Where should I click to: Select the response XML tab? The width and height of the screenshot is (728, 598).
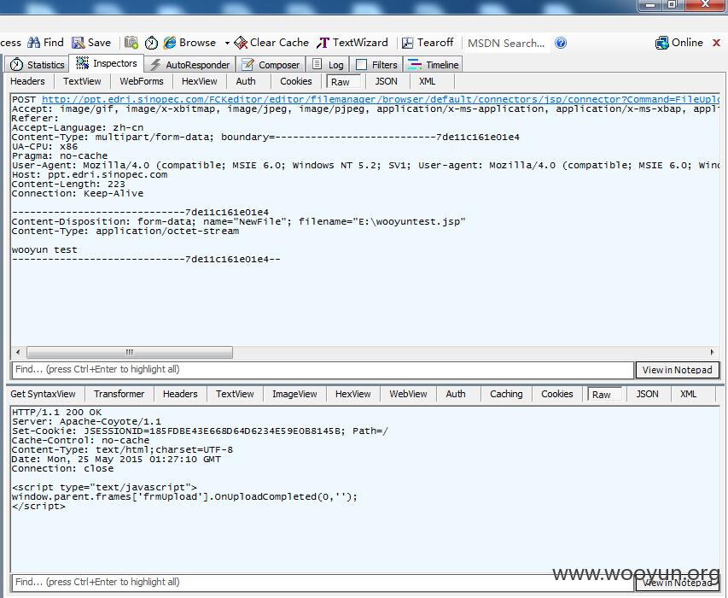click(688, 394)
